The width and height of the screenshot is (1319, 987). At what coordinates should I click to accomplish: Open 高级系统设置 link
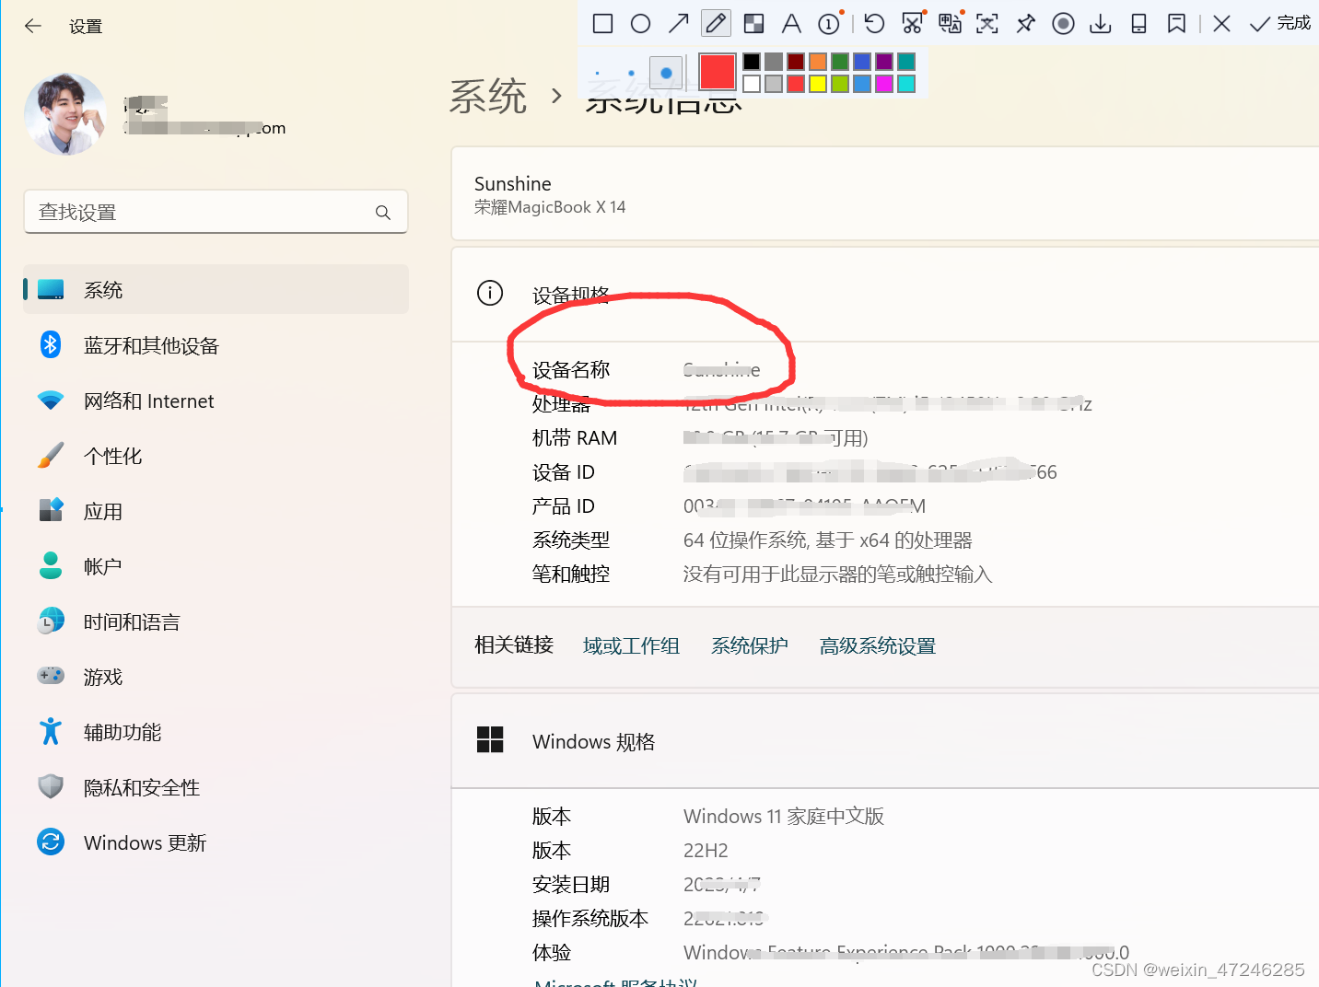(877, 645)
